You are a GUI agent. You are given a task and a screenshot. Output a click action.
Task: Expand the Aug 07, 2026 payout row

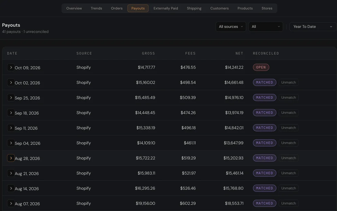(11, 203)
